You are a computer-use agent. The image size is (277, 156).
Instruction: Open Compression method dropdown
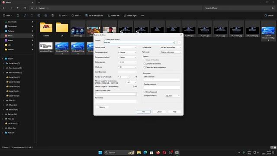coord(127,57)
